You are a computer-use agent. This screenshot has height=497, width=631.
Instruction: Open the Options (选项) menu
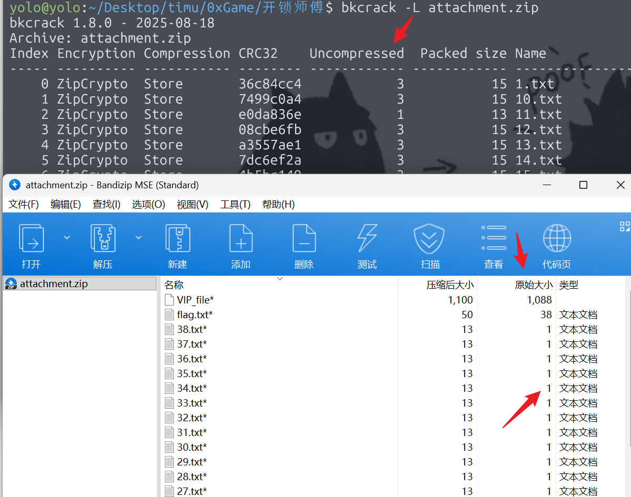pyautogui.click(x=149, y=205)
